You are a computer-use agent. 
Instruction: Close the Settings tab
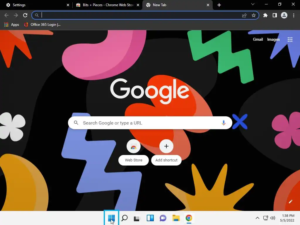click(x=68, y=5)
